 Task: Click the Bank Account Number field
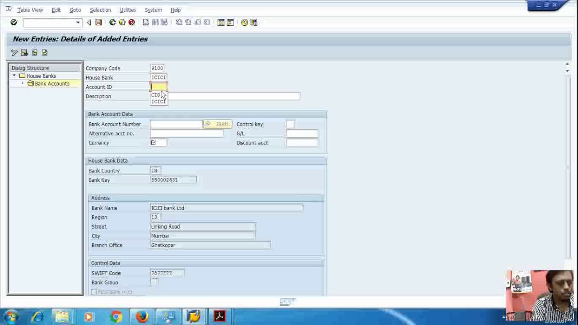[x=177, y=124]
